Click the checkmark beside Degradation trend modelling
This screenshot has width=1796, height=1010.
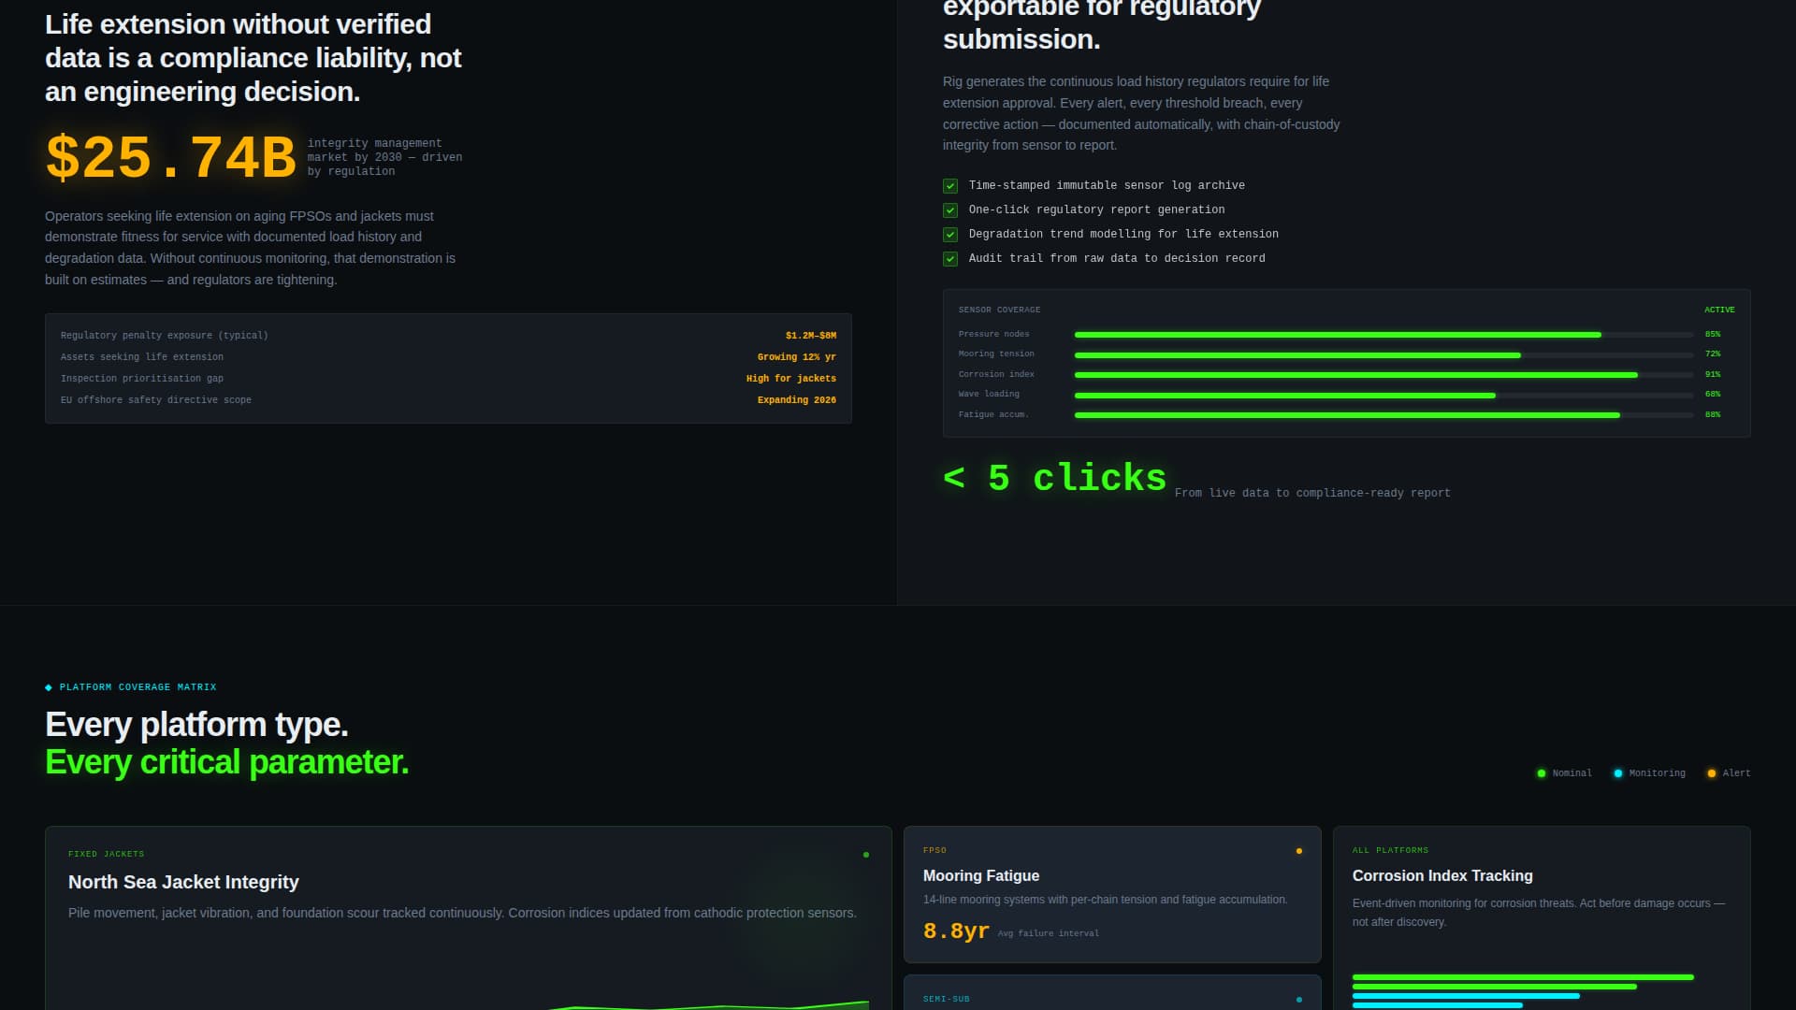click(950, 235)
